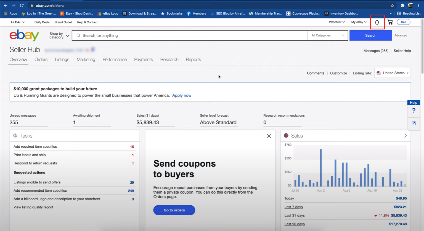Screen dimensions: 424x231
Task: Expand the Sales panel arrow
Action: (x=406, y=136)
